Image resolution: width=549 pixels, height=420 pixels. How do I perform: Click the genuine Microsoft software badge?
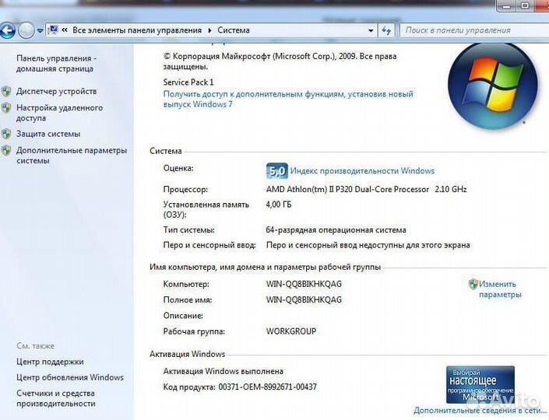click(x=480, y=385)
